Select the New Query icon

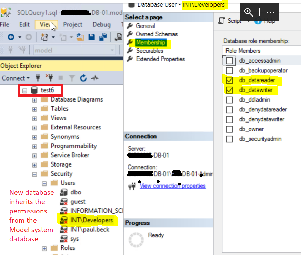point(44,37)
